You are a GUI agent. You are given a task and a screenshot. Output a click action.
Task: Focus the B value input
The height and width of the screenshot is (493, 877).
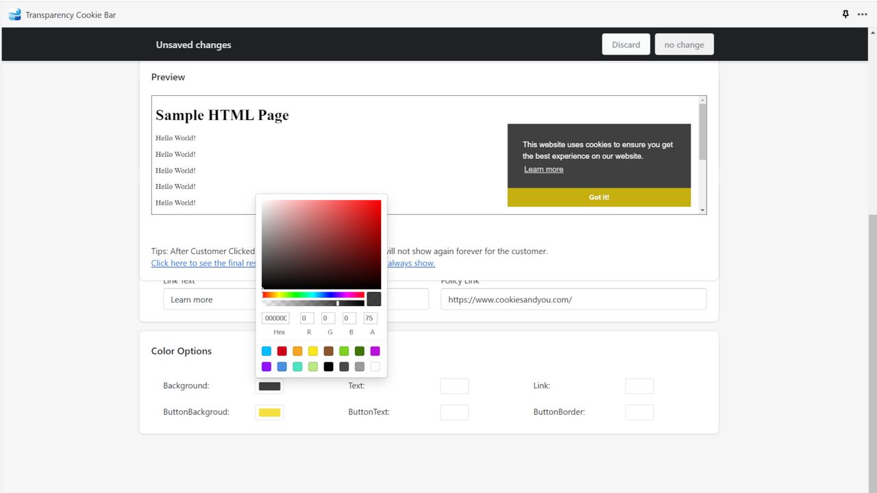tap(349, 318)
